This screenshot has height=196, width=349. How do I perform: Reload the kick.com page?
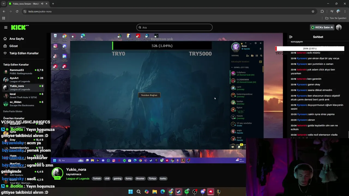point(17,11)
